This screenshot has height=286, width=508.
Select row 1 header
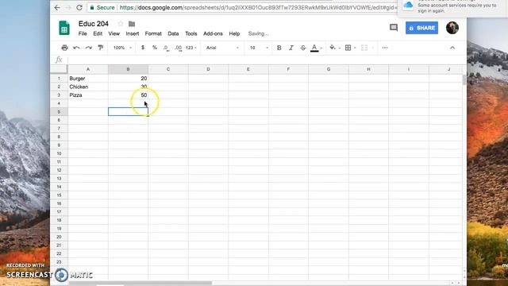click(59, 79)
